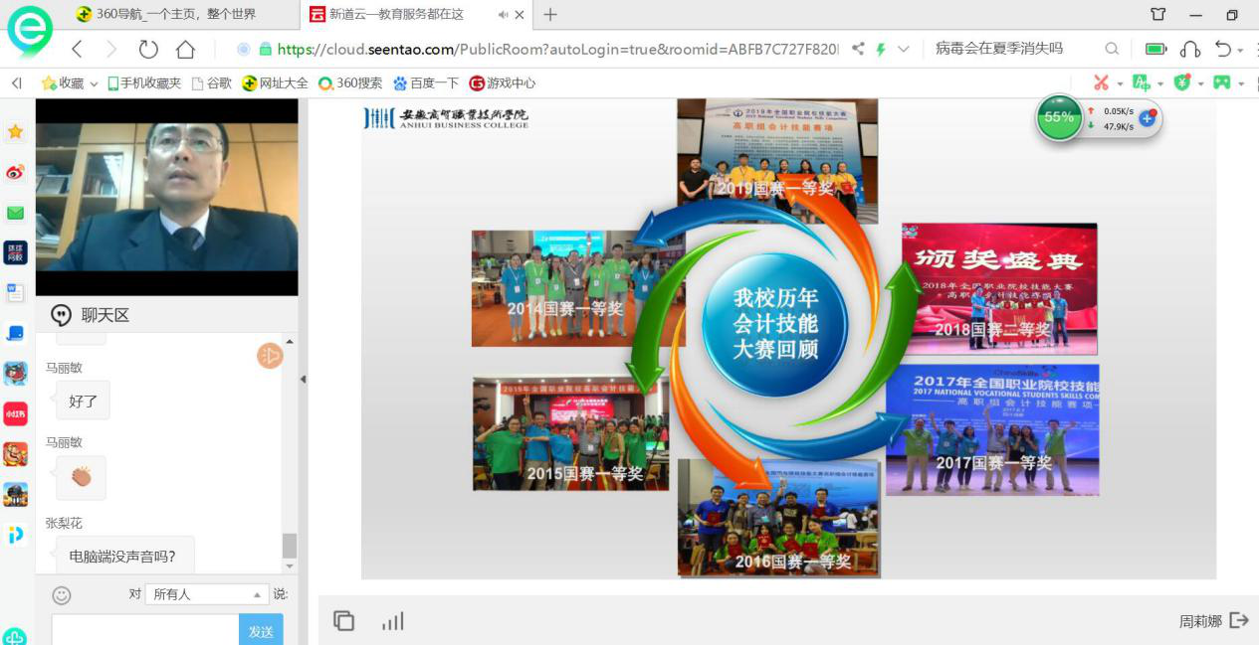Open the Weibo icon in the left sidebar

pos(15,173)
